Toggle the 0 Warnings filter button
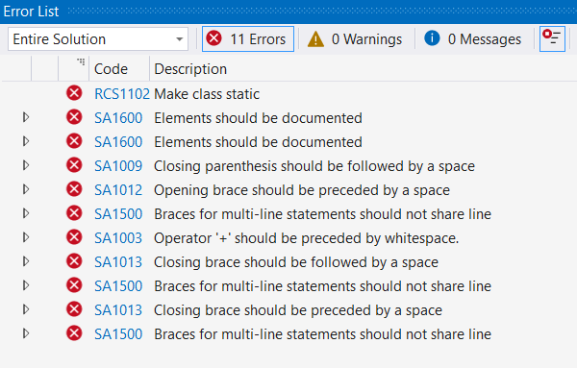Viewport: 577px width, 368px height. [x=355, y=39]
